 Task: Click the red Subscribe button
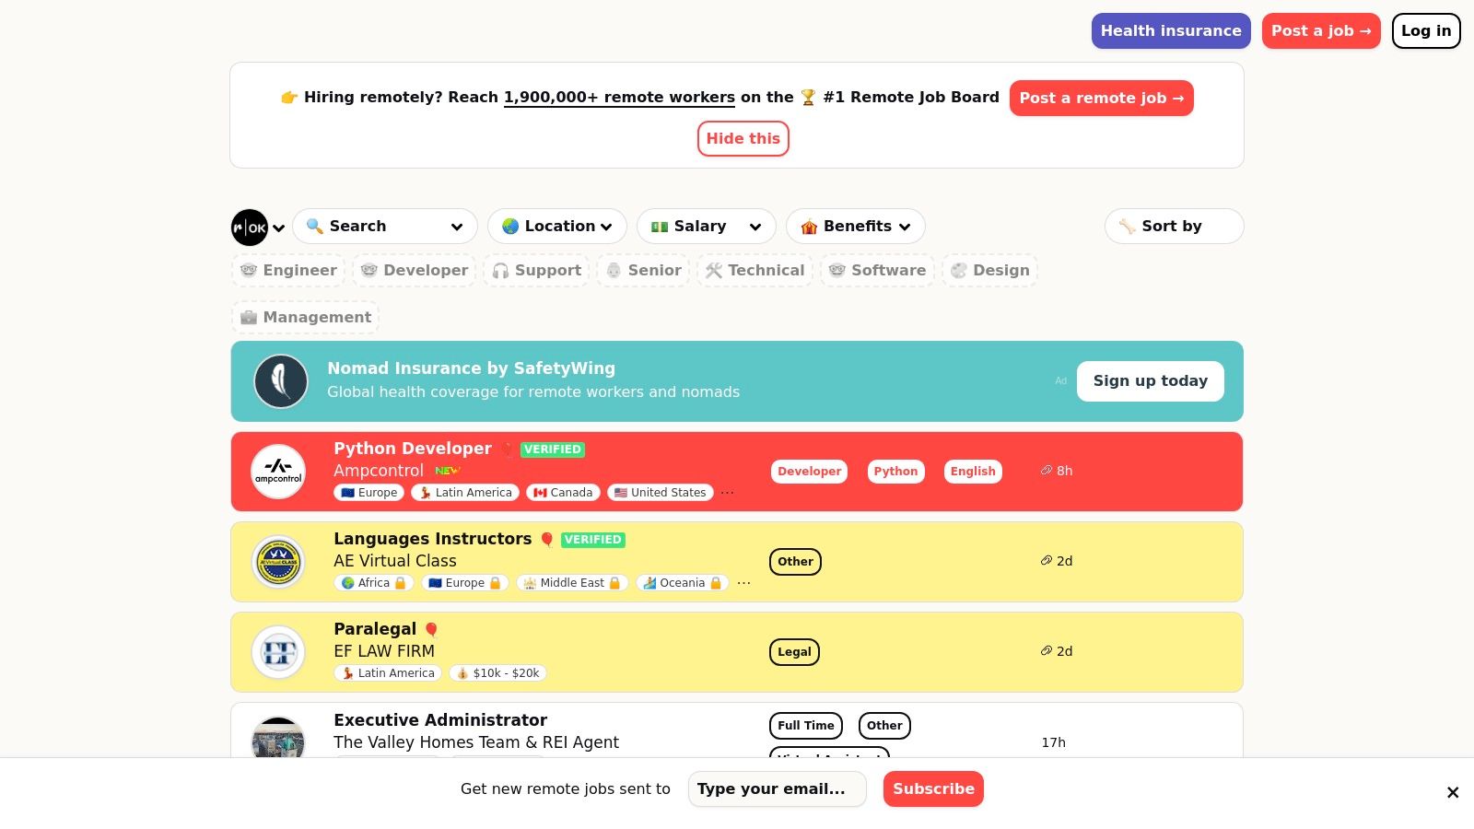point(933,789)
